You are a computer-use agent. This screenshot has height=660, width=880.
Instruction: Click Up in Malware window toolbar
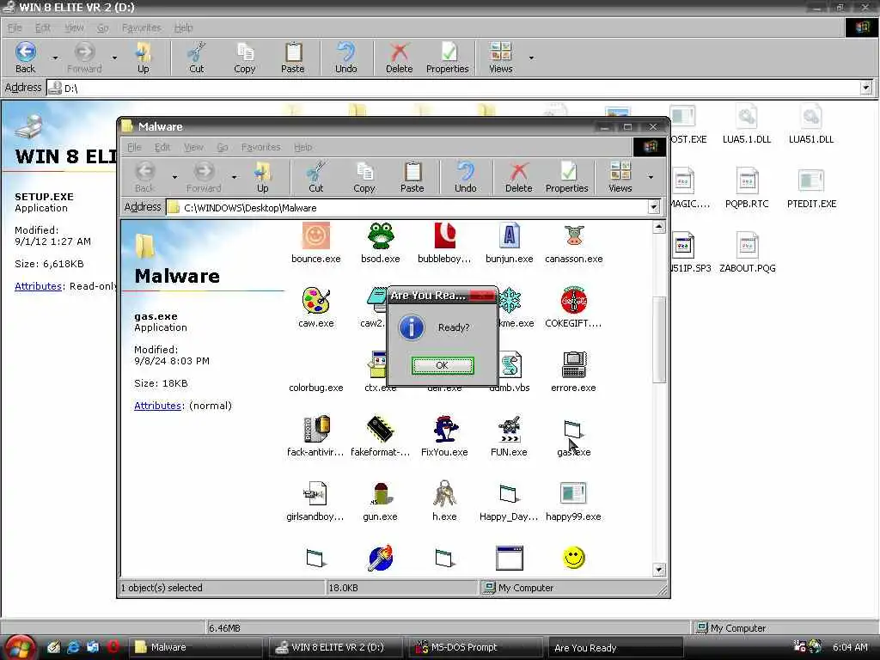coord(263,177)
